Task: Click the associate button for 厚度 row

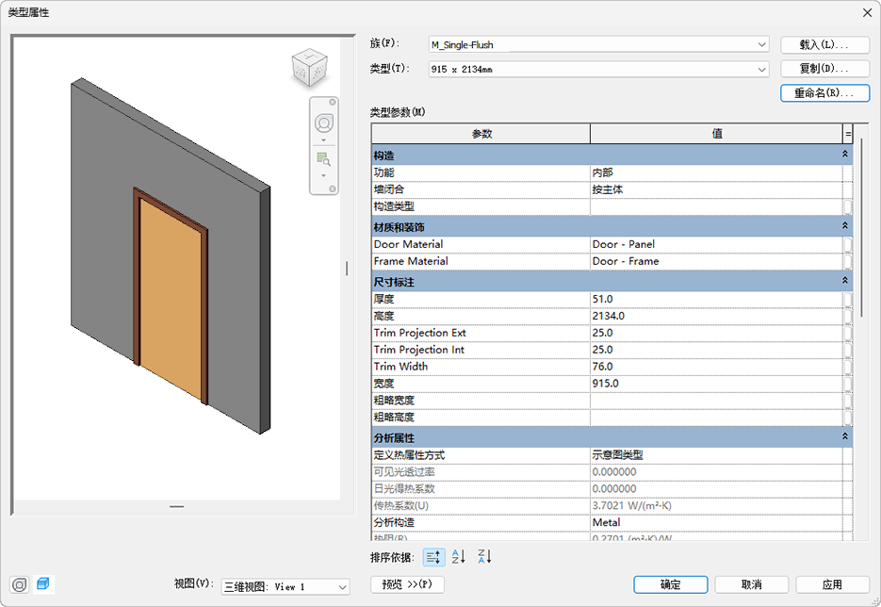Action: (x=848, y=300)
